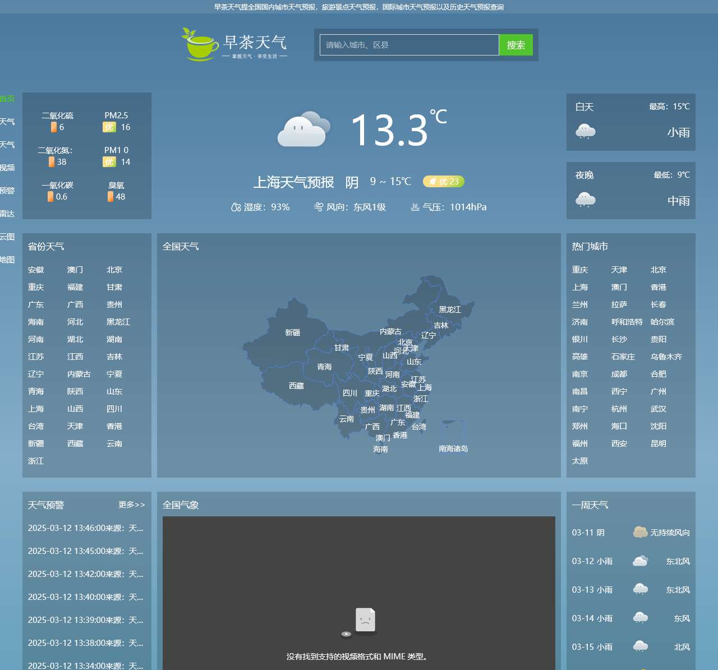Open the 预警 sidebar menu item
This screenshot has height=670, width=718.
click(7, 191)
